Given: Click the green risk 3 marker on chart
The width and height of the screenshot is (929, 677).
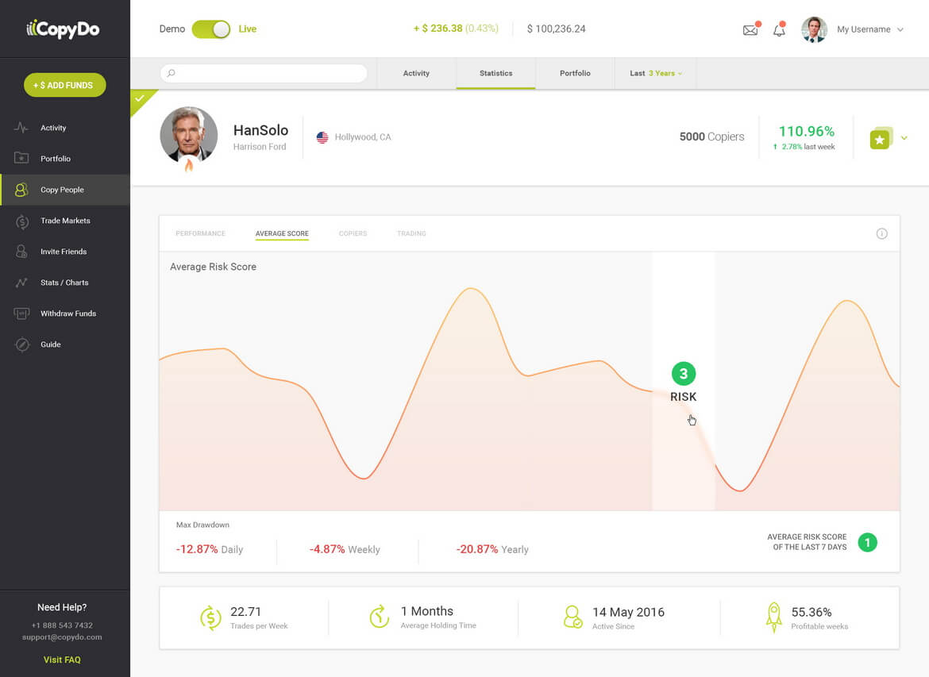Looking at the screenshot, I should point(683,374).
